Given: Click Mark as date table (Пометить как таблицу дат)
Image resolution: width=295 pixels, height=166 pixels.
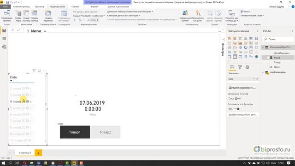Looking at the screenshot, I should click(x=231, y=16).
